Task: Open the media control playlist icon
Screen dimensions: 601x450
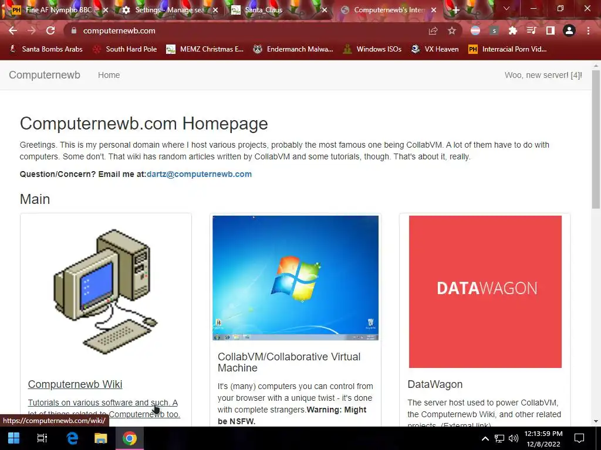Action: click(x=531, y=30)
